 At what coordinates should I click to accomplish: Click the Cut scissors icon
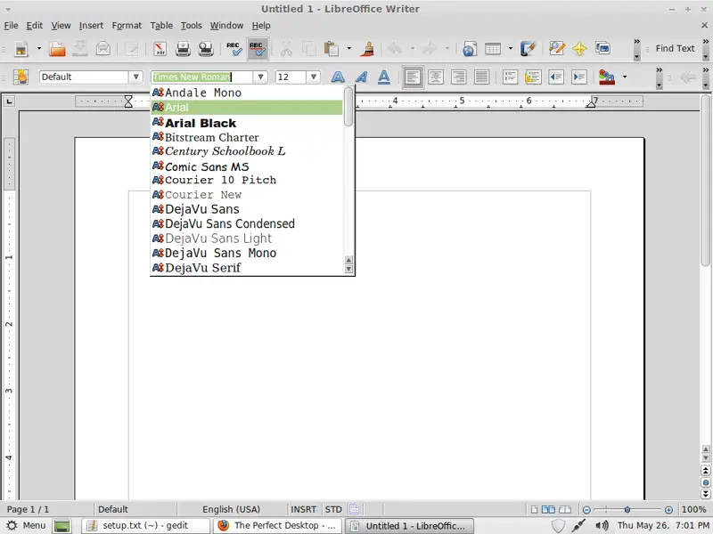coord(286,49)
